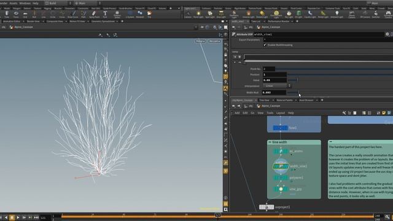Image resolution: width=393 pixels, height=221 pixels.
Task: Toggle sticky note icon in network toolbar
Action: 384,113
